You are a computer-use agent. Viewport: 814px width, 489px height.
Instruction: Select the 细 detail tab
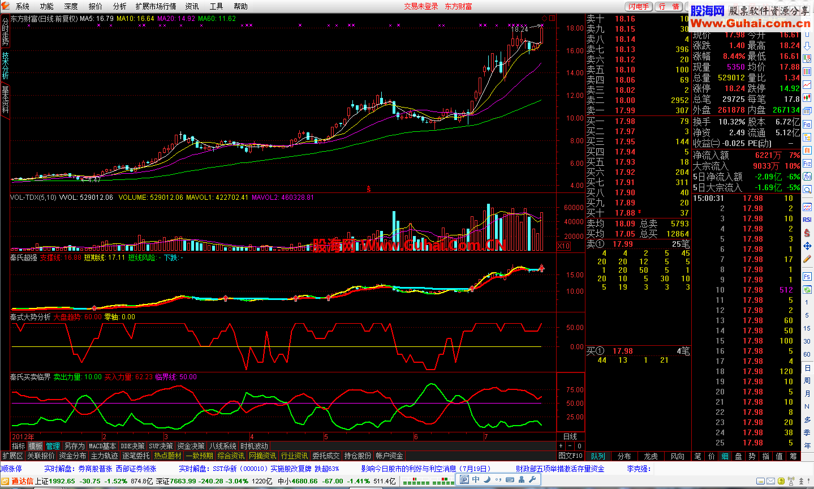pos(725,456)
